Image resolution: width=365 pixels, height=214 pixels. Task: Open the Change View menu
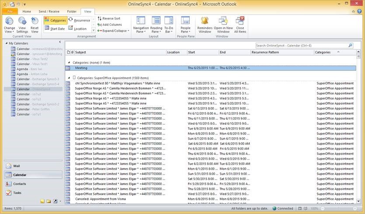click(9, 25)
